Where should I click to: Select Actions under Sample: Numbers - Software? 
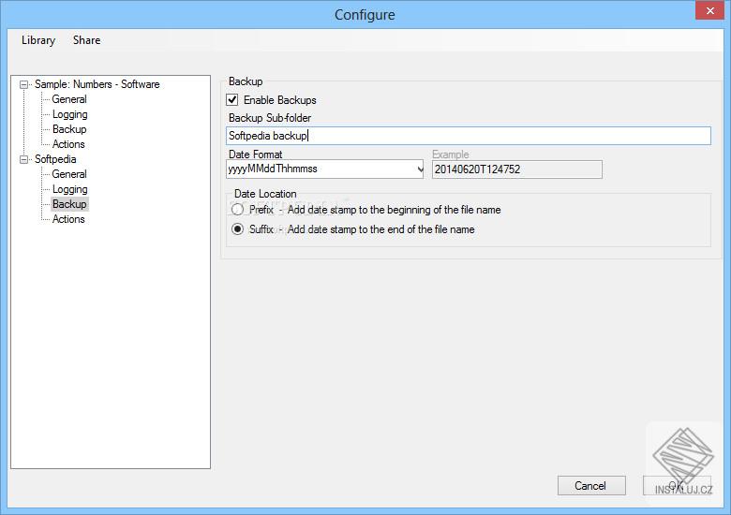point(68,144)
